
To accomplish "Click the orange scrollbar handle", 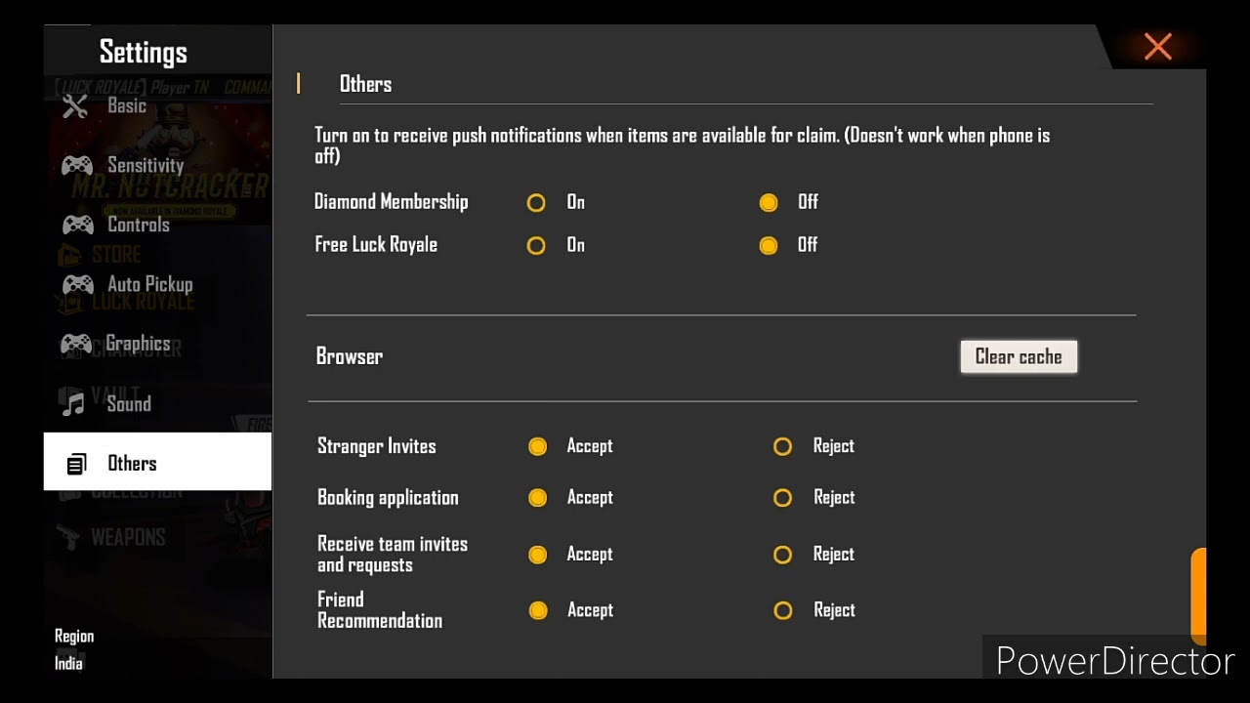I will click(1198, 592).
